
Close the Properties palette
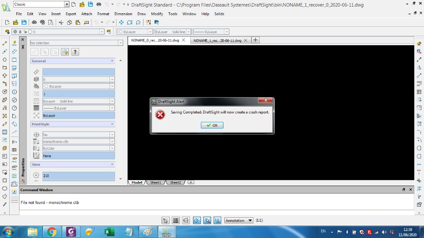(x=23, y=39)
